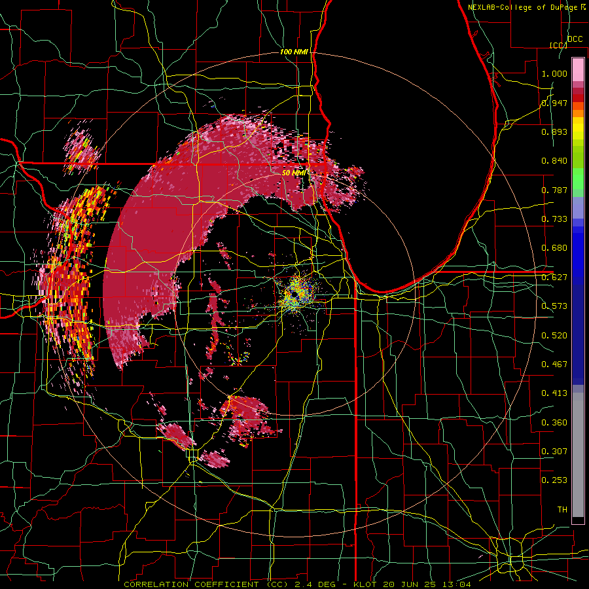Click the 0.733 legend value
Screen dimensions: 589x589
point(554,219)
